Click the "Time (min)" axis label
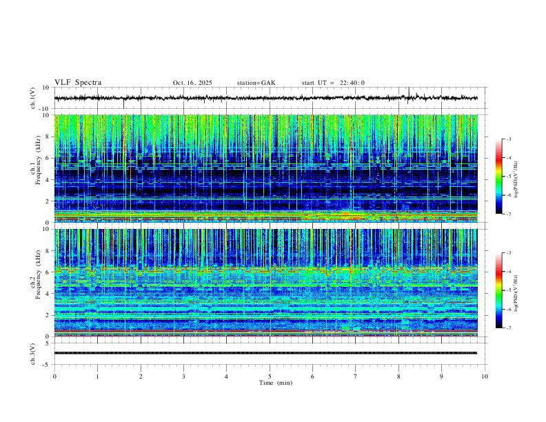546x422 pixels. [276, 383]
